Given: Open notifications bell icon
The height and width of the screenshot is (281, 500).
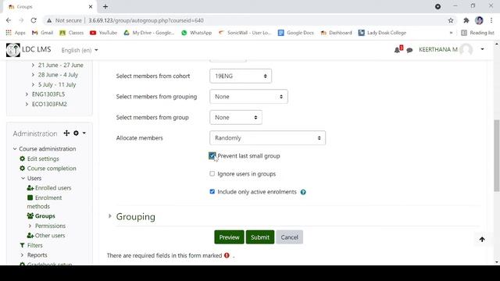Looking at the screenshot, I should [x=397, y=50].
